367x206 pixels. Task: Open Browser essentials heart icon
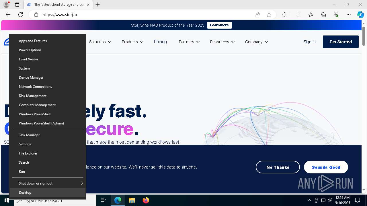(x=336, y=15)
